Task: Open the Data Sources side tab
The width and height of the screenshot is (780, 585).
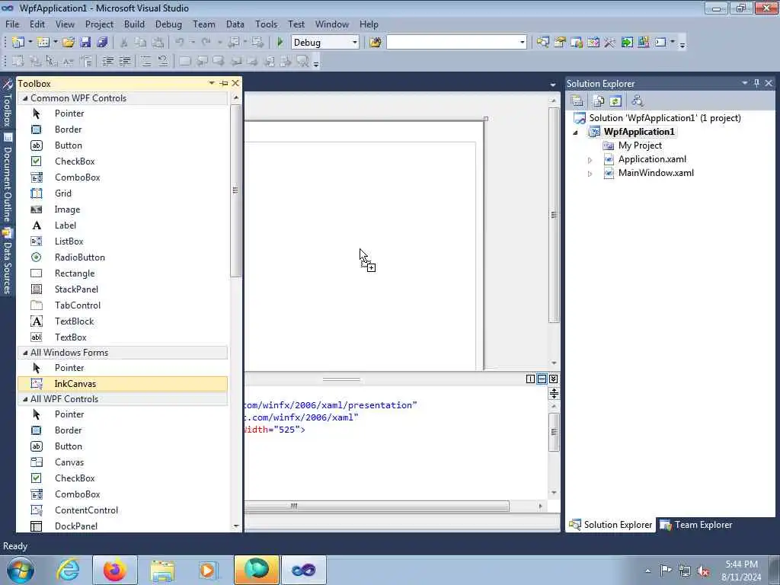Action: pyautogui.click(x=7, y=262)
